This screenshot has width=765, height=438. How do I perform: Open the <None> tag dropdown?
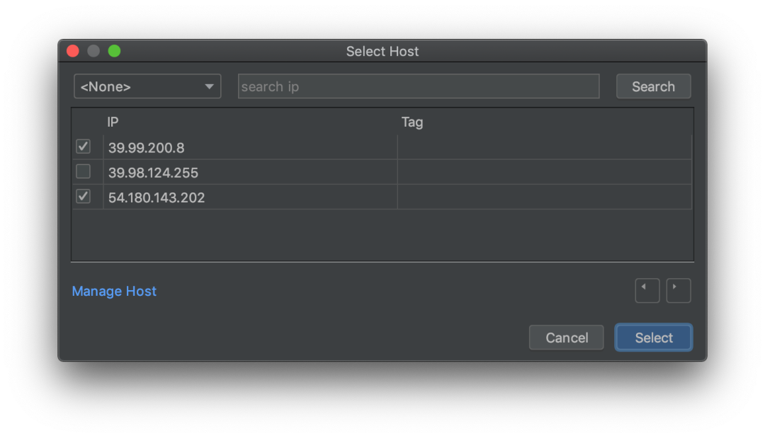pyautogui.click(x=147, y=86)
